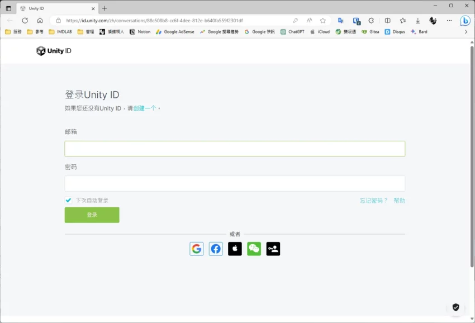Sign in with the Facebook icon

tap(216, 249)
